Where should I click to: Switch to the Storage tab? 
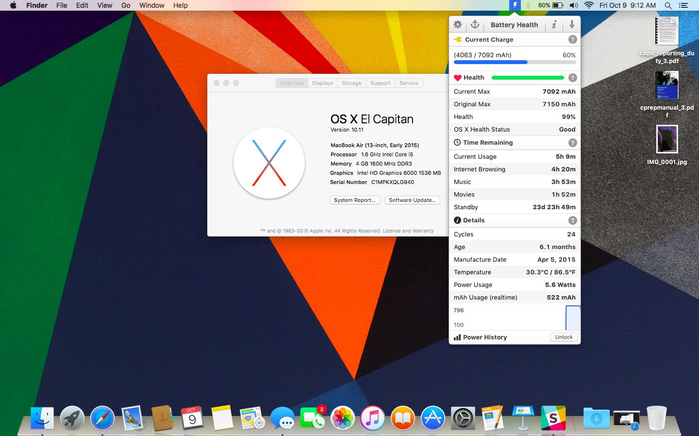(x=351, y=83)
